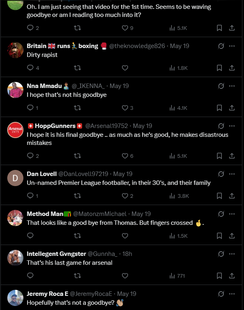This screenshot has width=244, height=310.
Task: Open three-dot menu on Method Man's tweet
Action: coord(232,214)
